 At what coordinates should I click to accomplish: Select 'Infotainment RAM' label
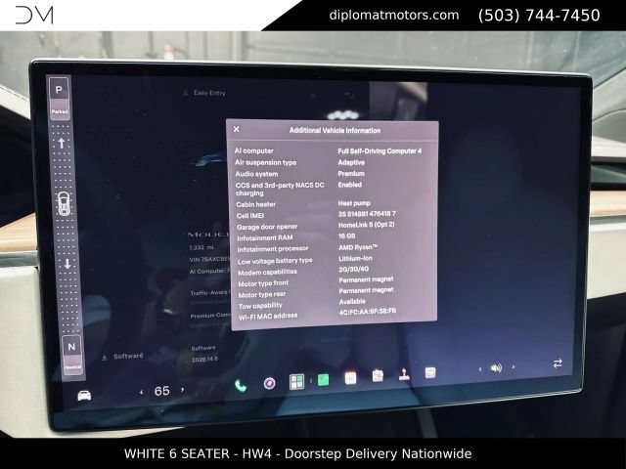(265, 238)
